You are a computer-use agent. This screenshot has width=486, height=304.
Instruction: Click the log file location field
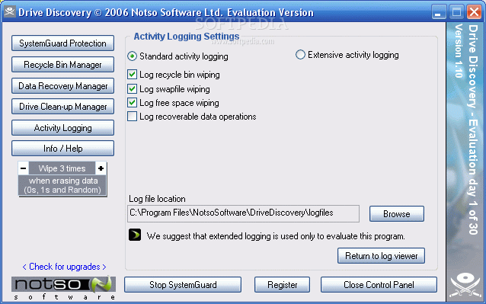click(243, 213)
